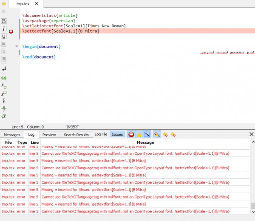Click the Log File button
Screen dimensions: 255x221
pyautogui.click(x=101, y=134)
